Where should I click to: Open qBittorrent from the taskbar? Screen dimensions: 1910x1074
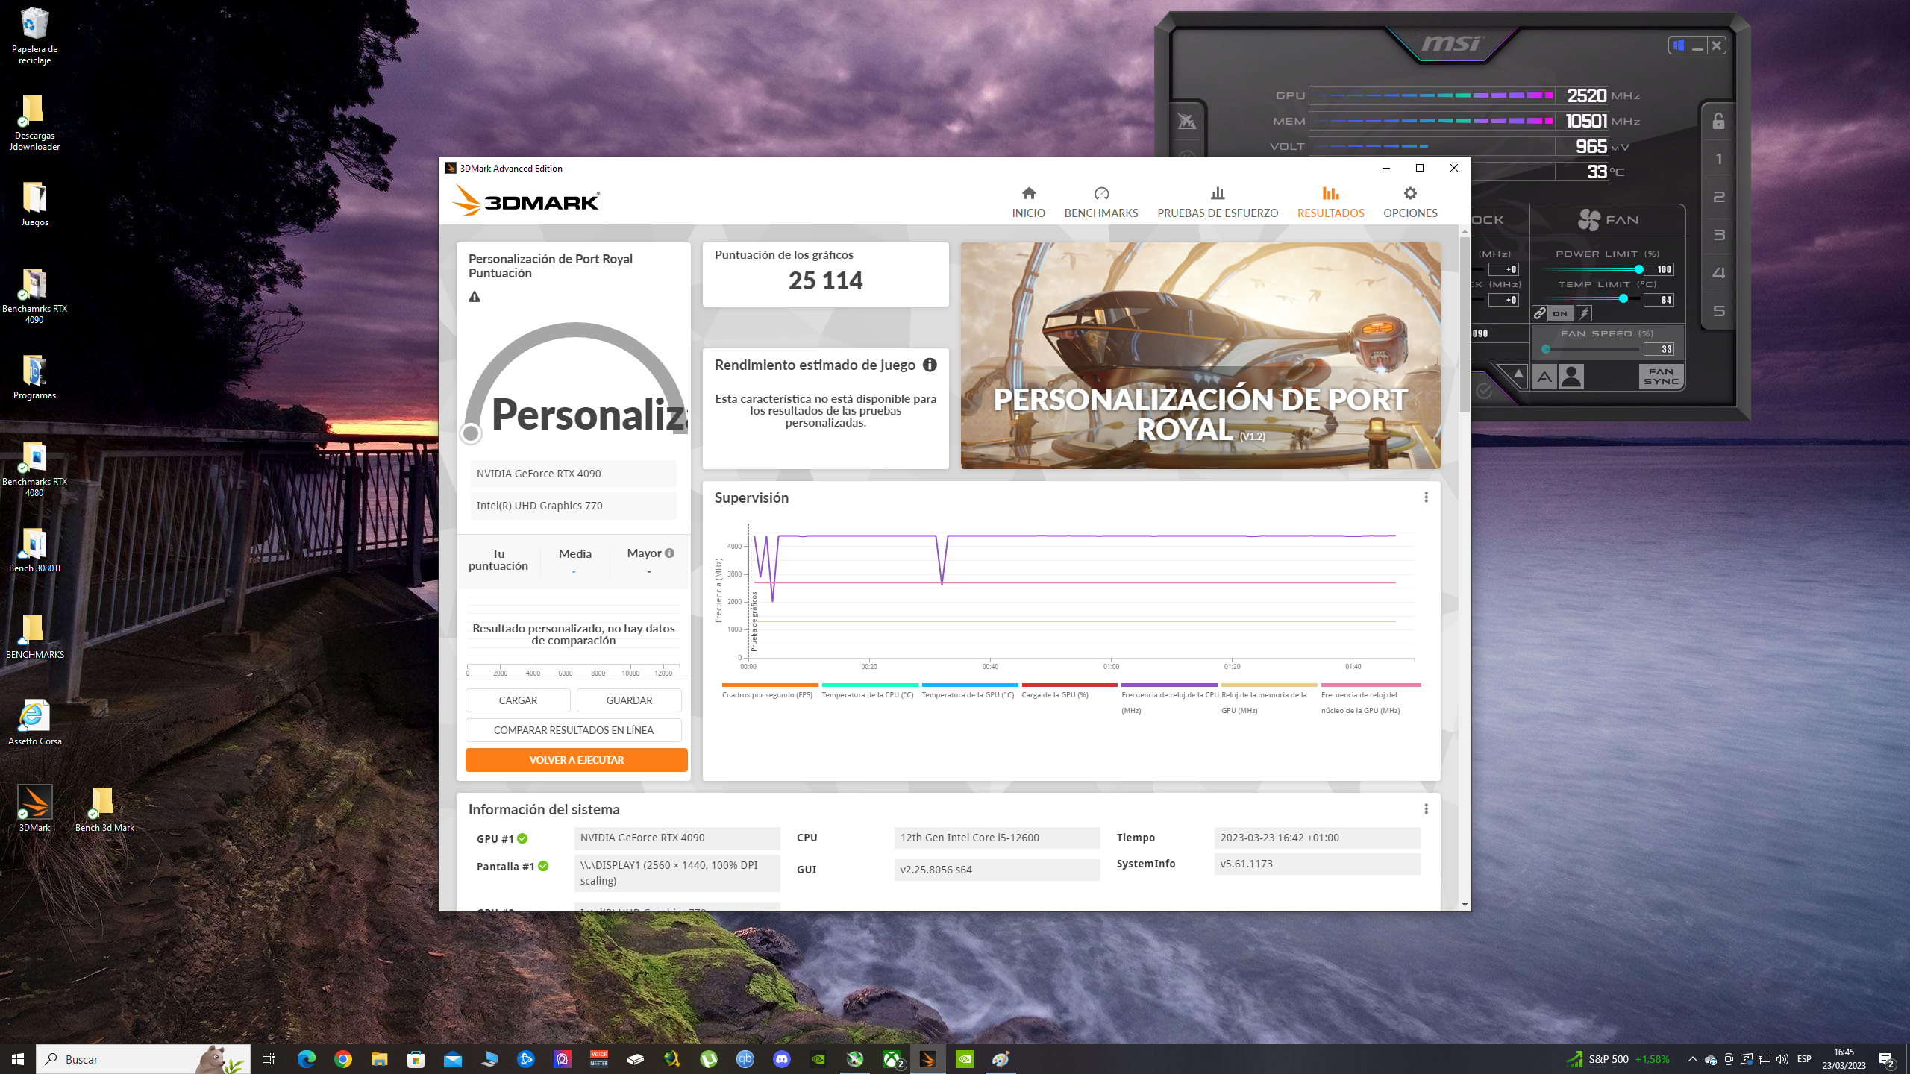coord(745,1059)
